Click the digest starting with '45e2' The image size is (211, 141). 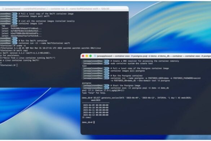pos(26,36)
